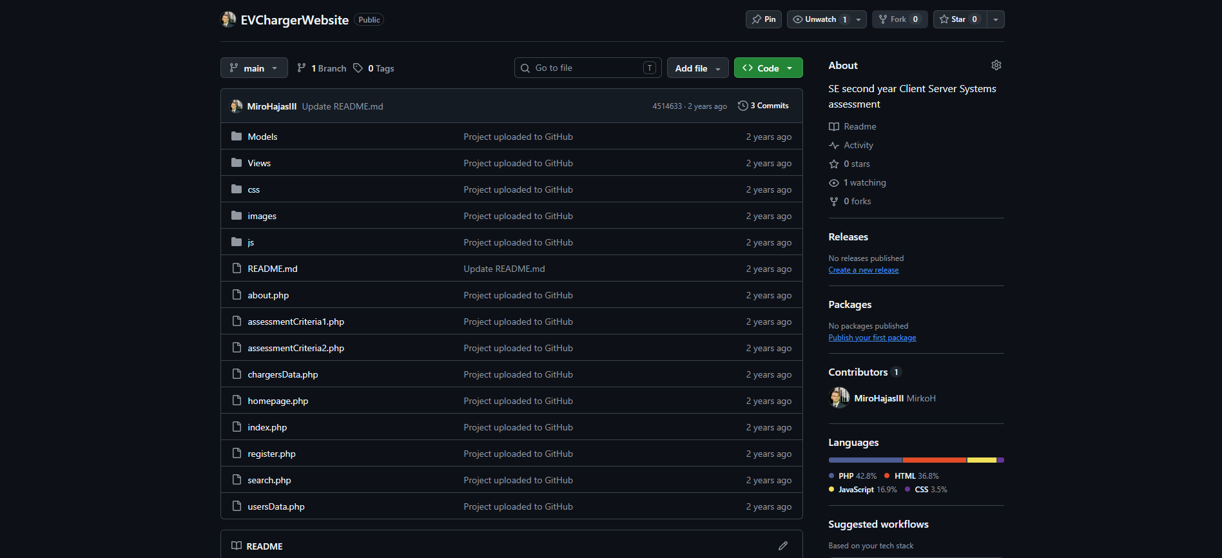Click the commit author avatar beside MiroHajasIII
The height and width of the screenshot is (558, 1222).
click(237, 106)
